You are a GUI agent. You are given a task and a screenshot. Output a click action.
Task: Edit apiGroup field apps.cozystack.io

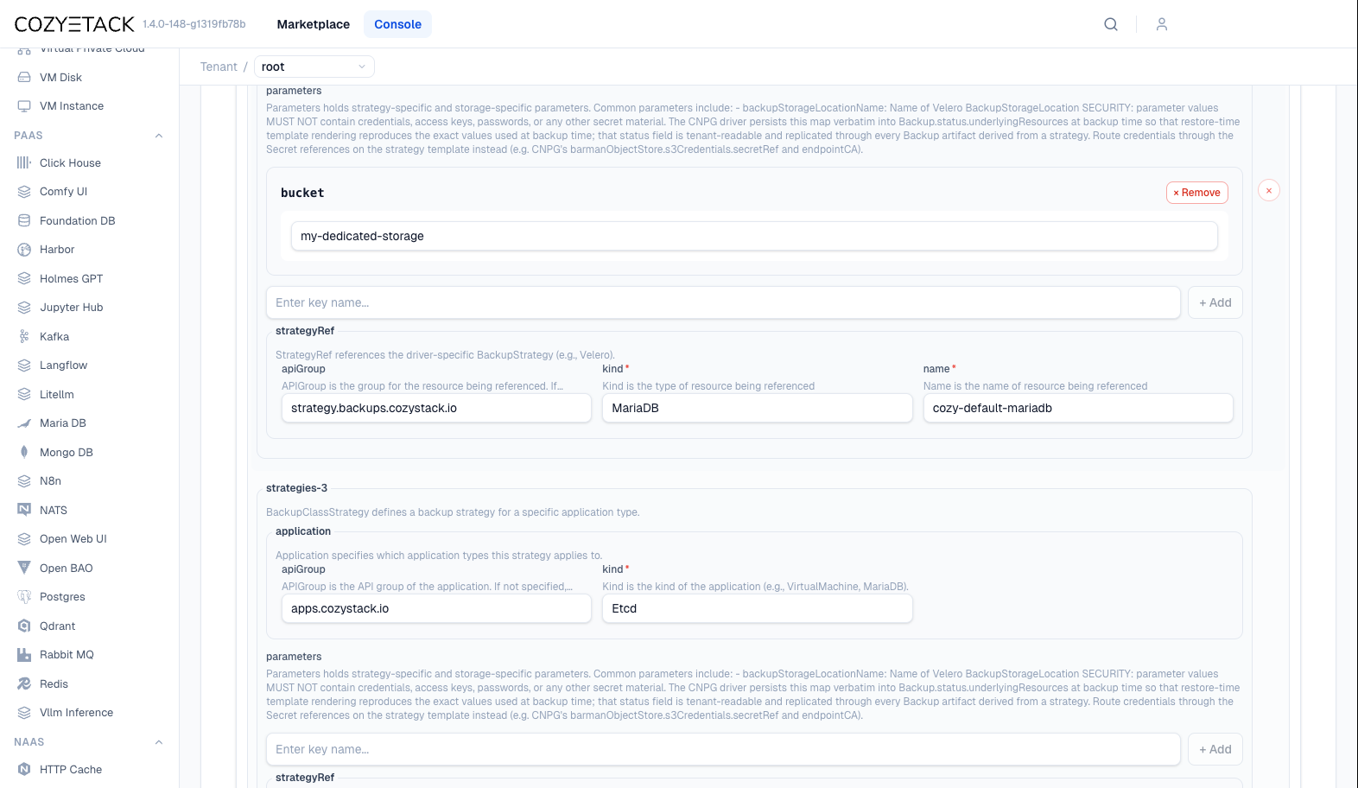point(436,608)
